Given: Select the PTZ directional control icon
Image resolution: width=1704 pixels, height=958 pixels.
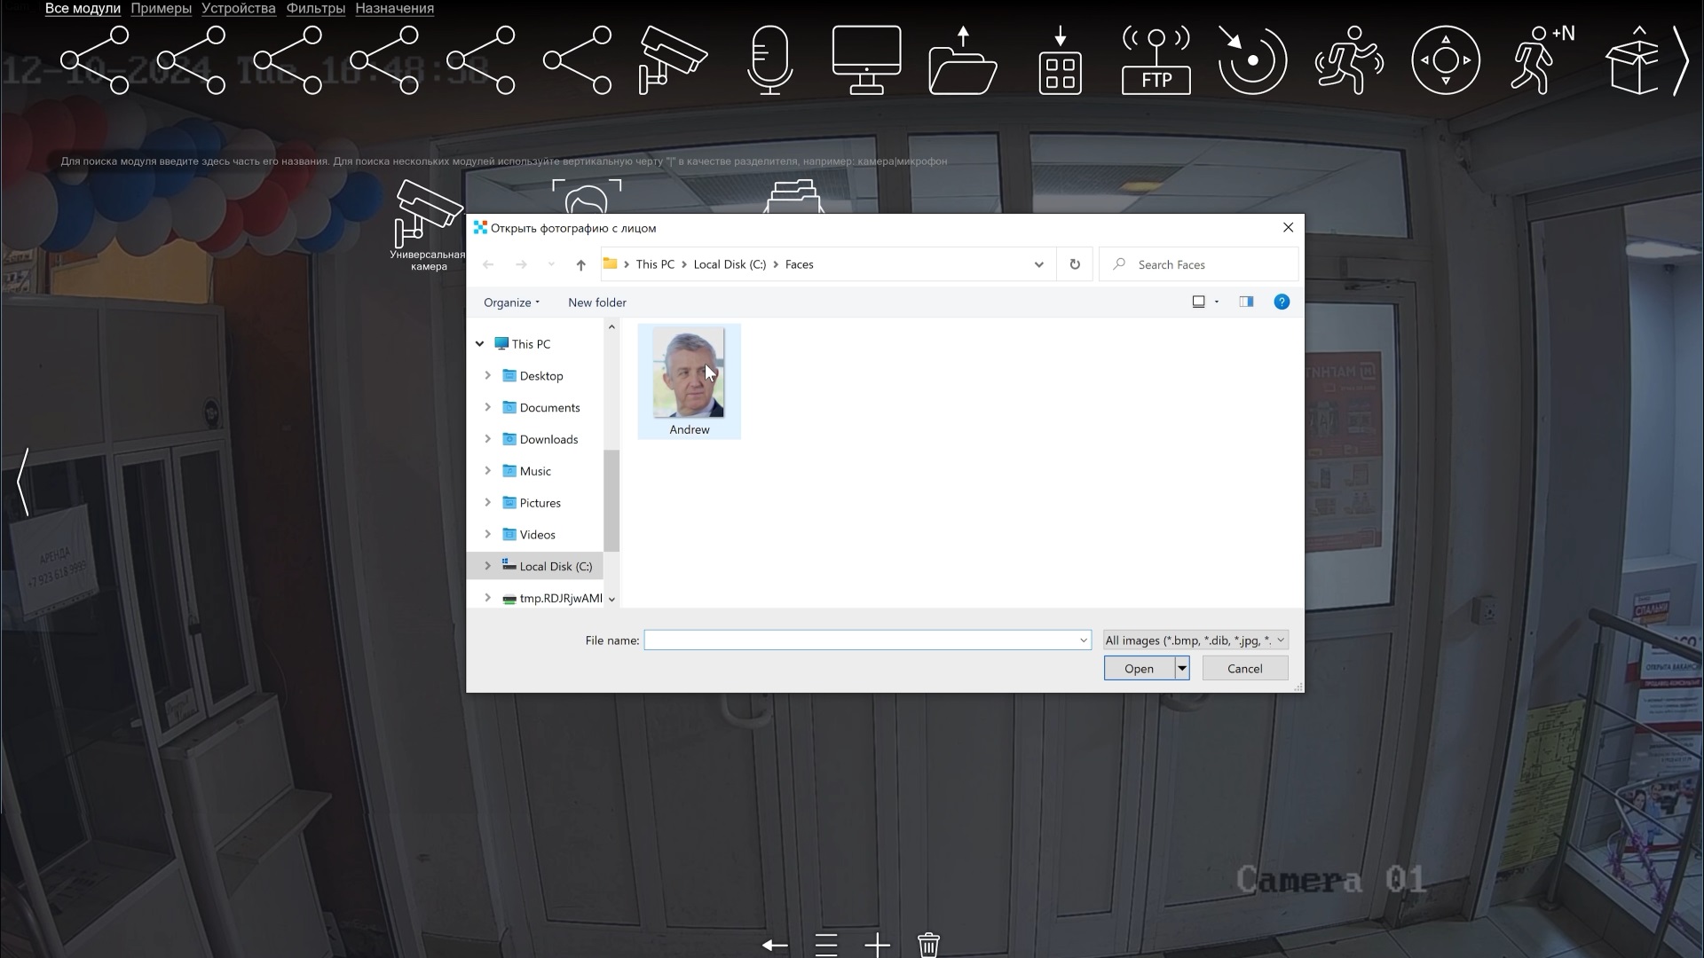Looking at the screenshot, I should [x=1446, y=60].
